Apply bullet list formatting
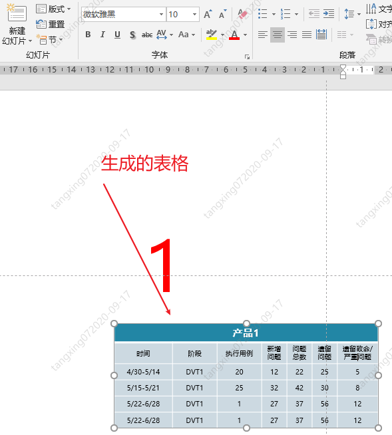The height and width of the screenshot is (435, 392). 263,13
